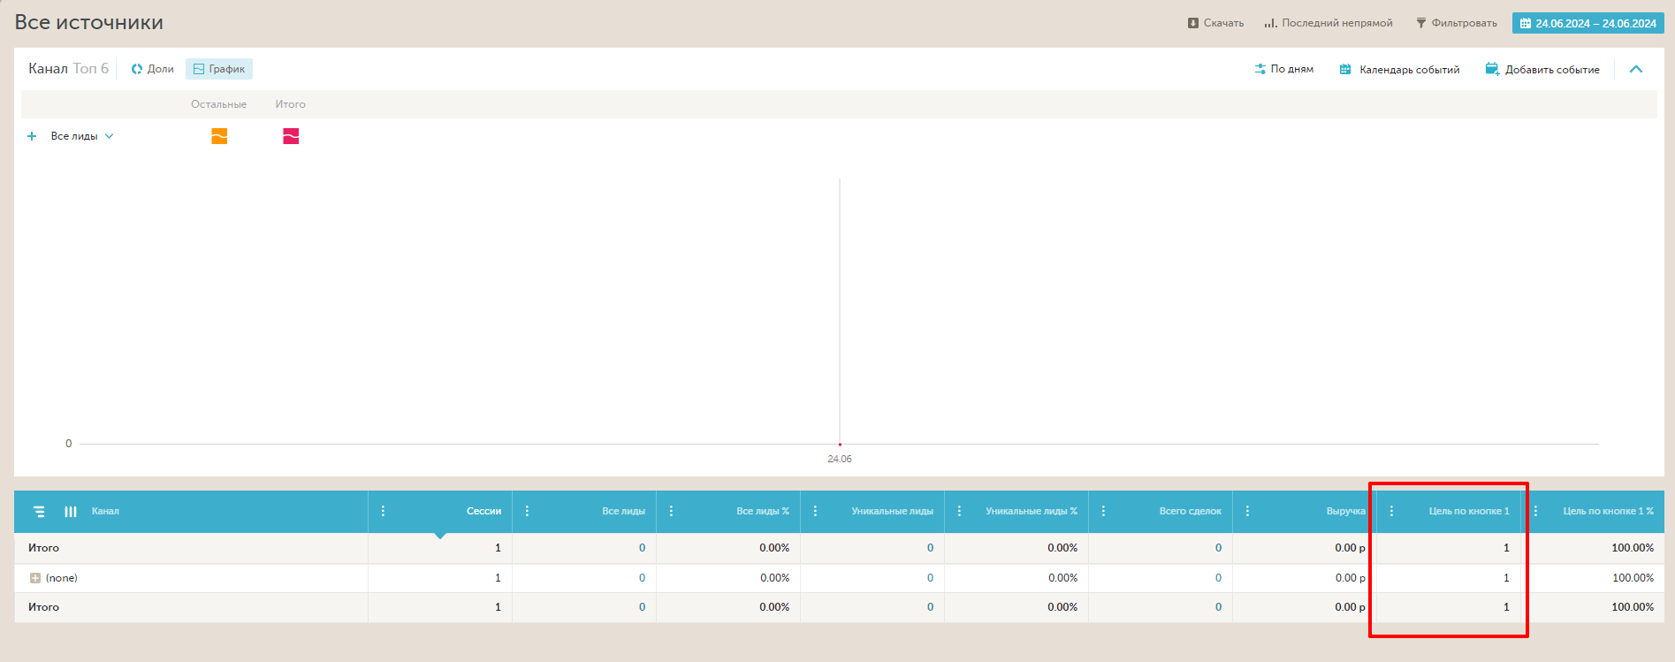Click the Все лиды value in the (none) row
The image size is (1675, 662).
[x=642, y=578]
